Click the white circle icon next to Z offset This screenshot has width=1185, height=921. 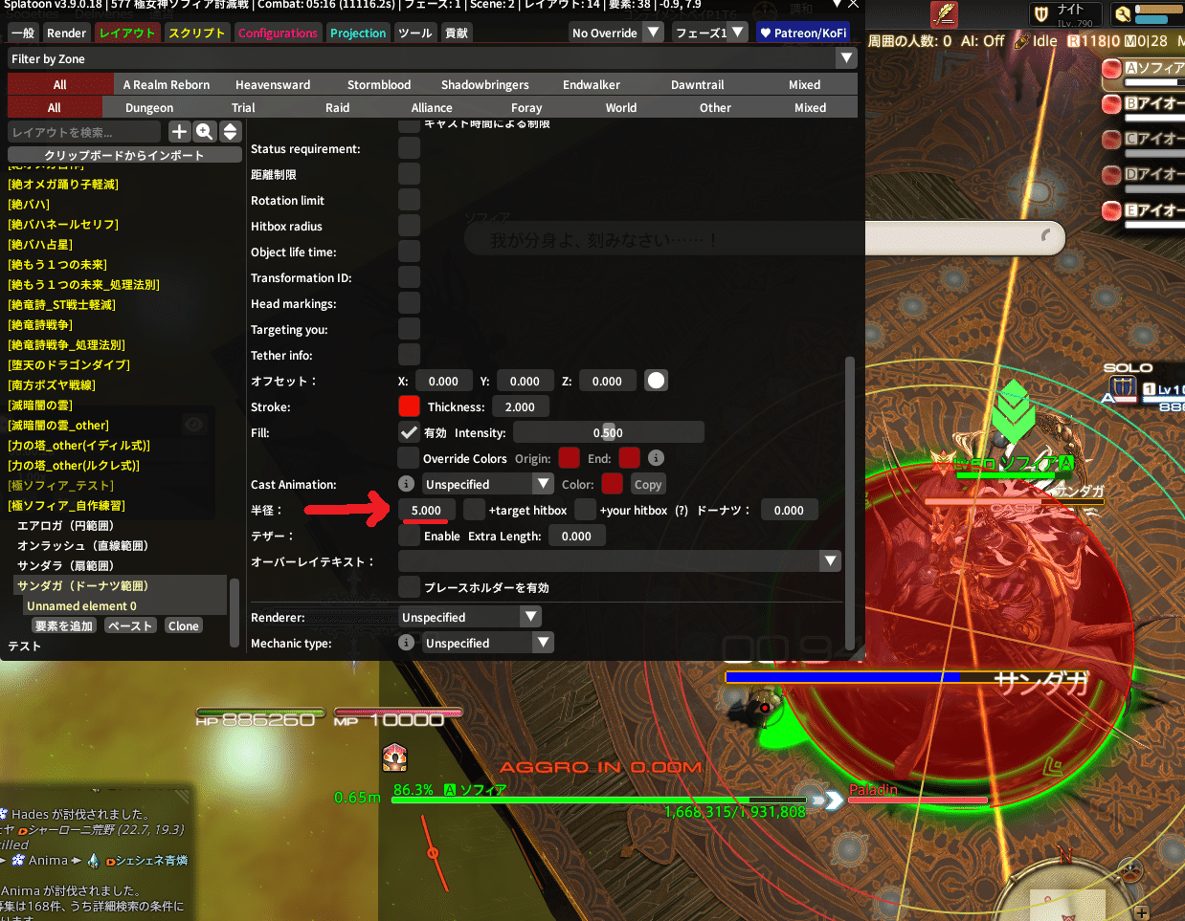pyautogui.click(x=656, y=381)
